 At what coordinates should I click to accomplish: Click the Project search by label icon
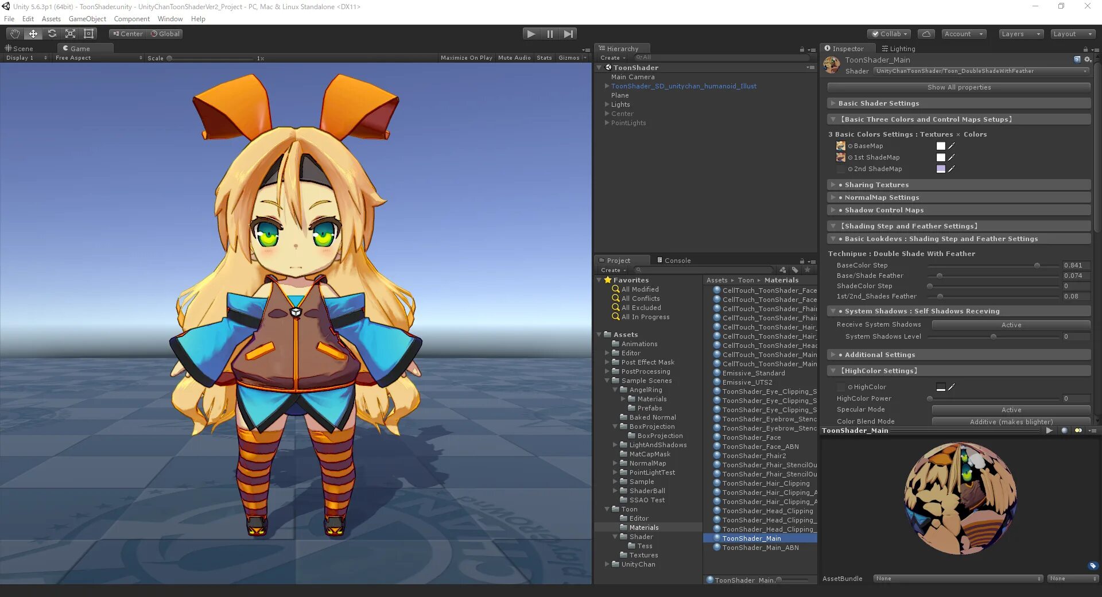[795, 270]
